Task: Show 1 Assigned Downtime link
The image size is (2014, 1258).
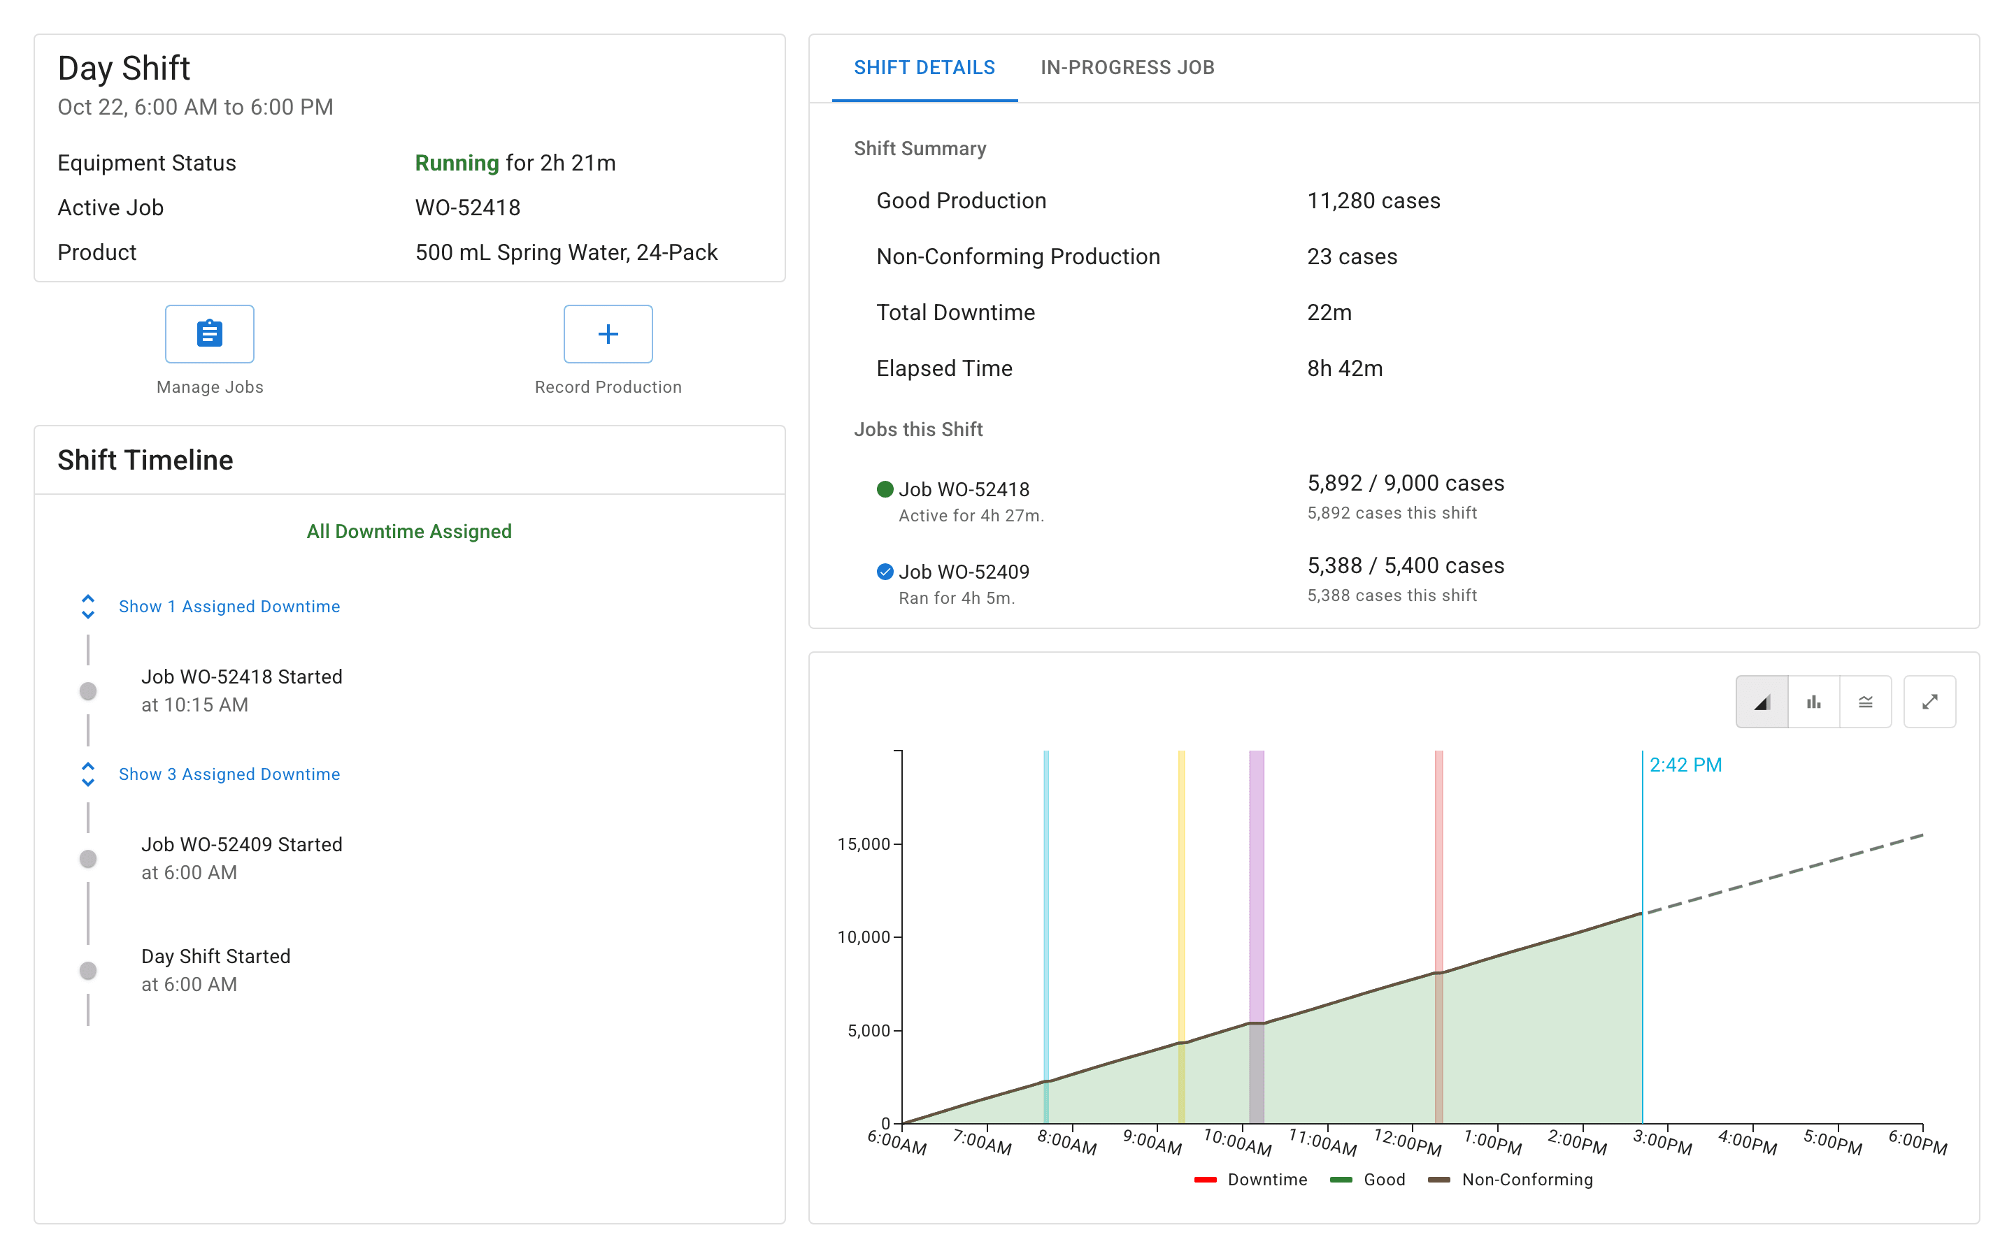Action: [x=229, y=607]
